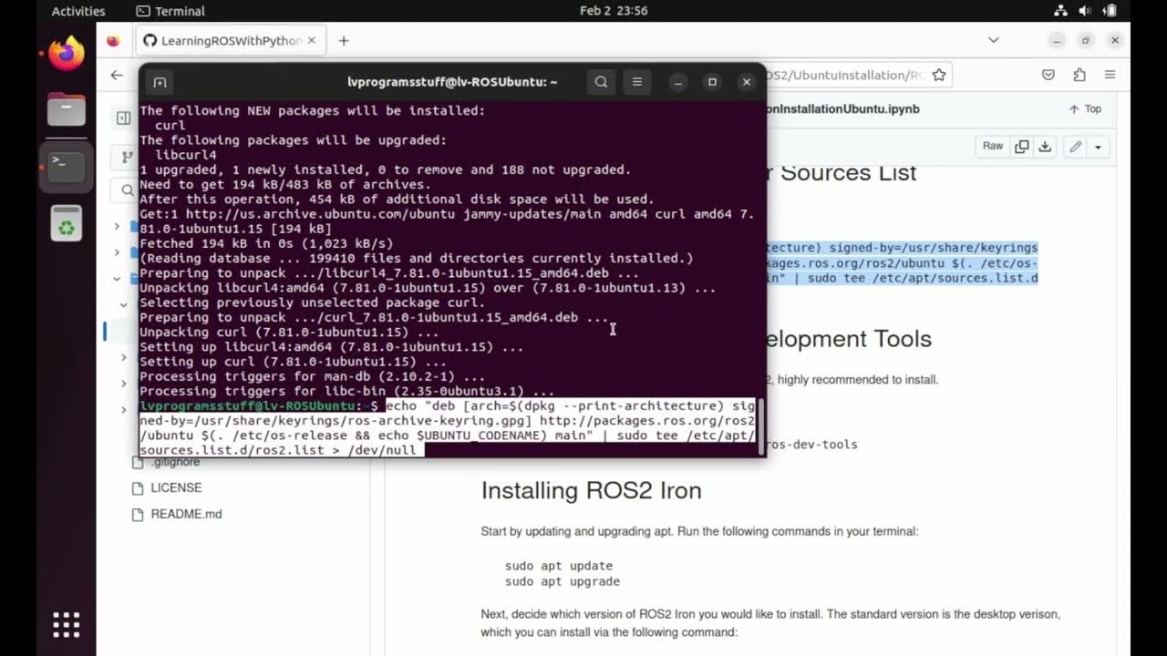The image size is (1167, 656).
Task: Minimize the Firefox browser window
Action: pos(1057,41)
